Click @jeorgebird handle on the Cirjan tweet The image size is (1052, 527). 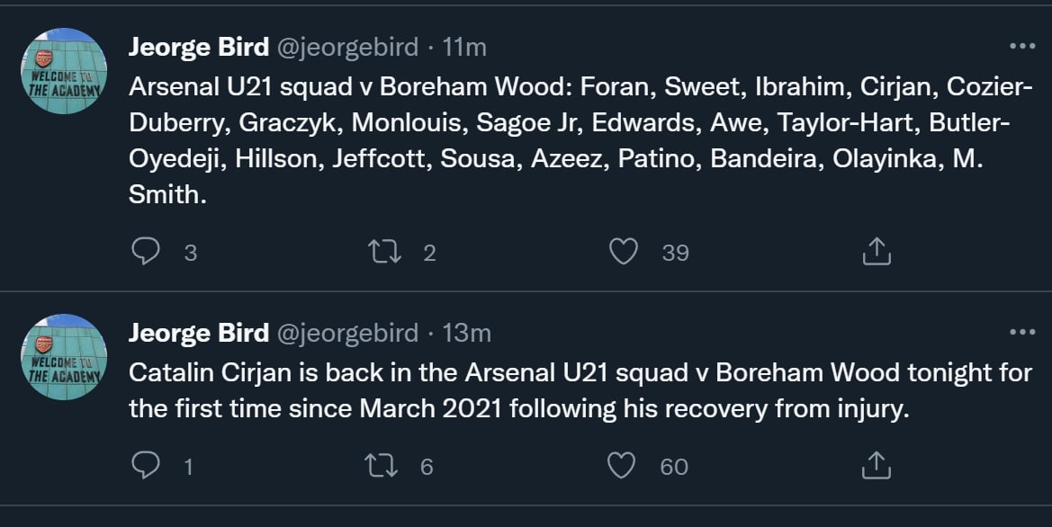tap(346, 333)
